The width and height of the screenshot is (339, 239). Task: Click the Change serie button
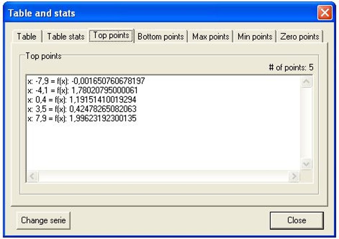[44, 220]
